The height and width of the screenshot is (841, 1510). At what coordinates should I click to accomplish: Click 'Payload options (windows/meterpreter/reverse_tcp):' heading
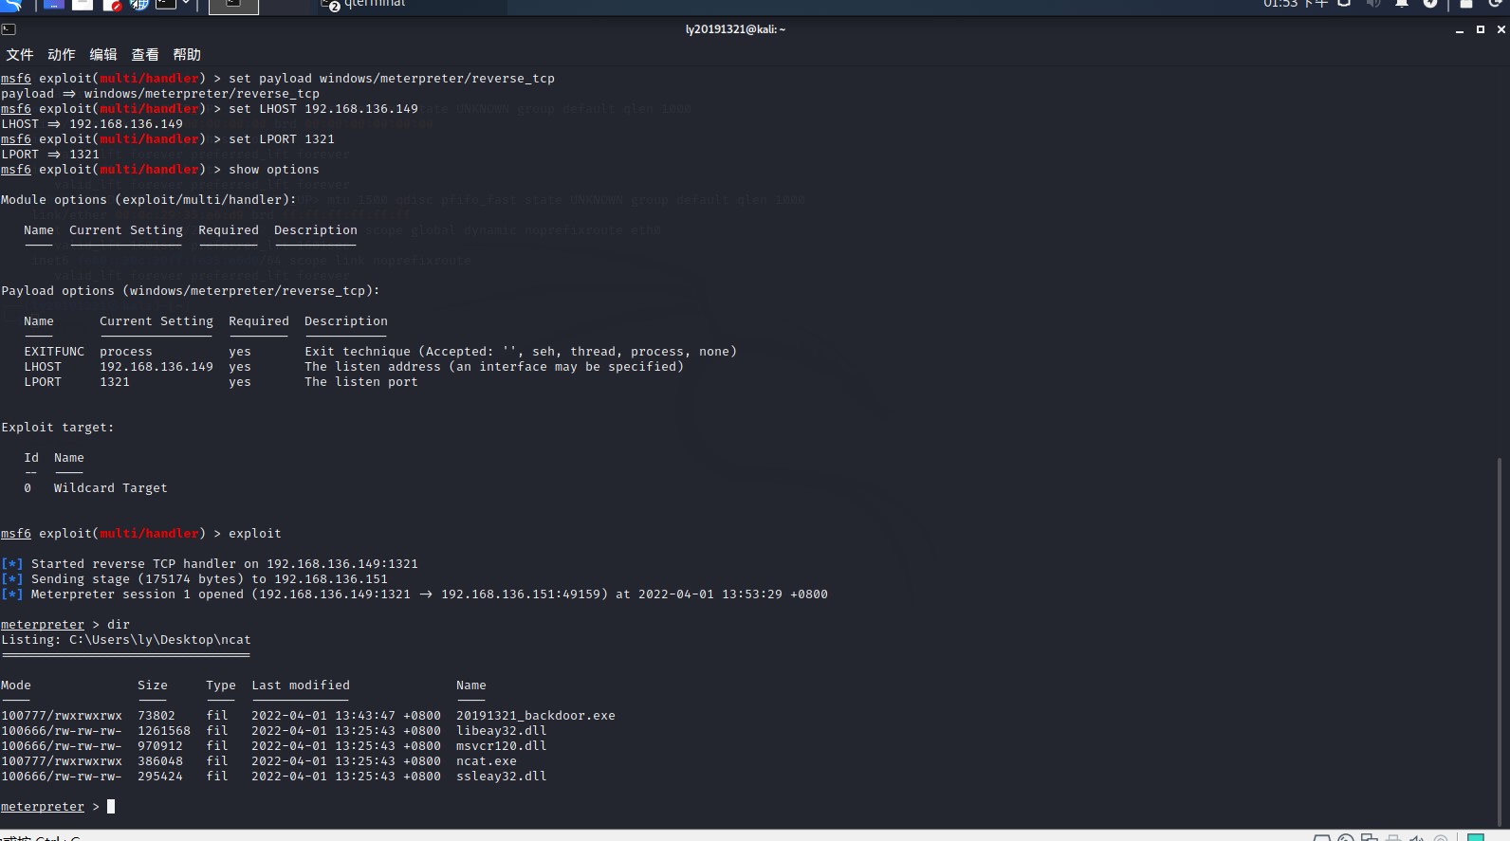coord(191,291)
